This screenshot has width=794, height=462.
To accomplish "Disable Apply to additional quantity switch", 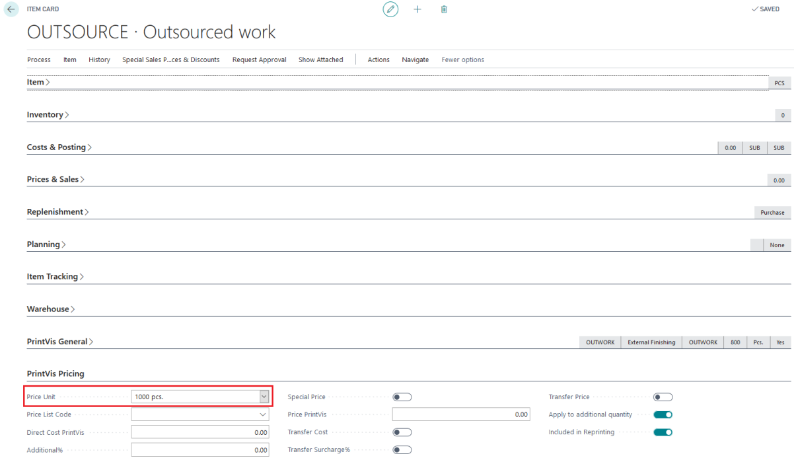I will (663, 414).
